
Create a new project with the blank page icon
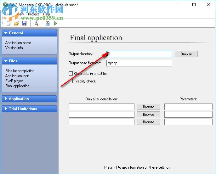click(x=9, y=23)
